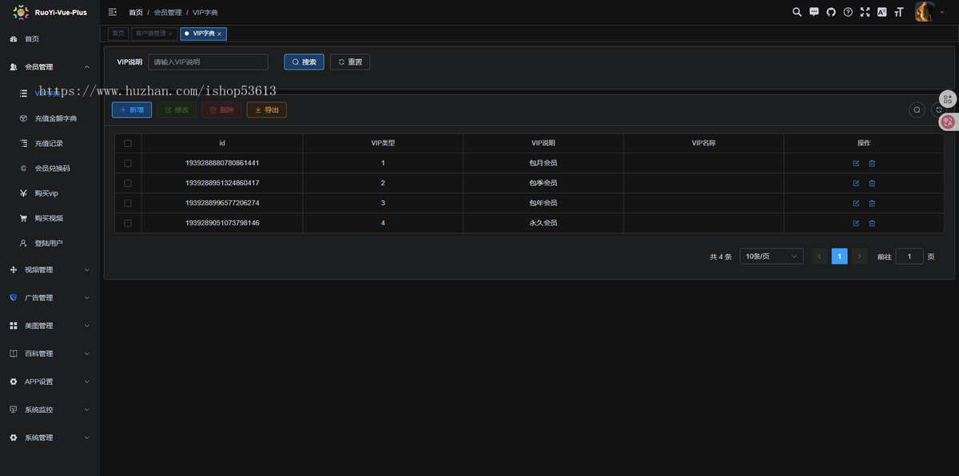Click the edit icon for 包季会员 row
The image size is (959, 476).
[856, 183]
